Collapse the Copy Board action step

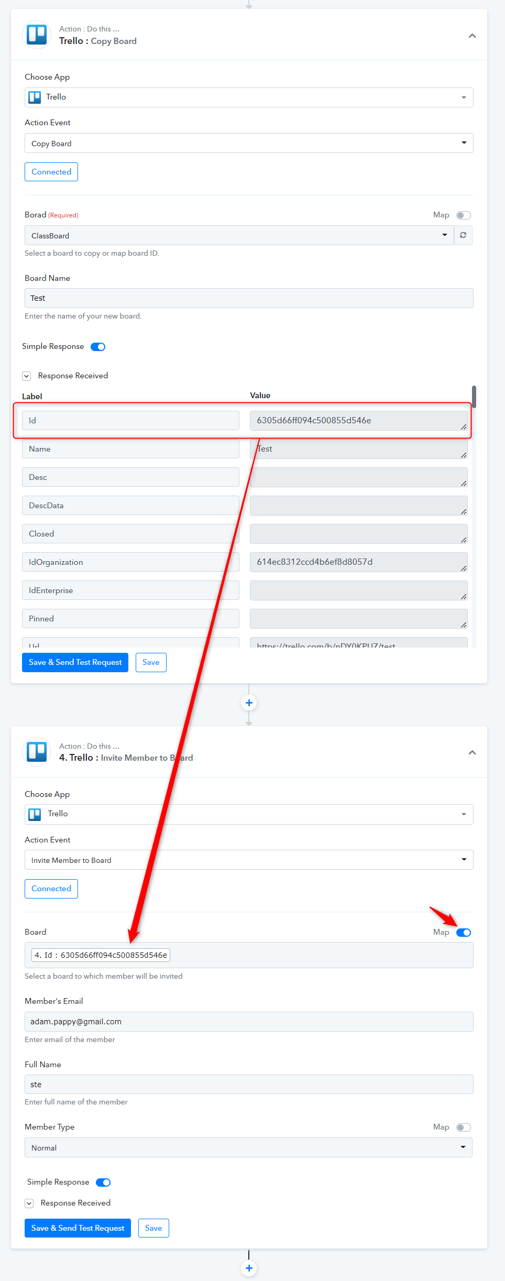coord(472,36)
